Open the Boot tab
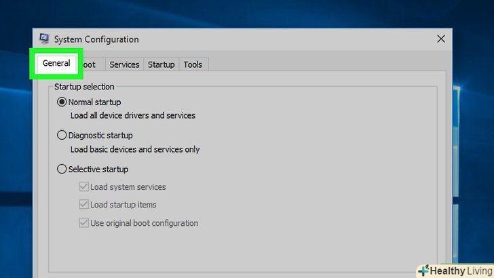Screen dimensions: 494x278 tap(91, 64)
